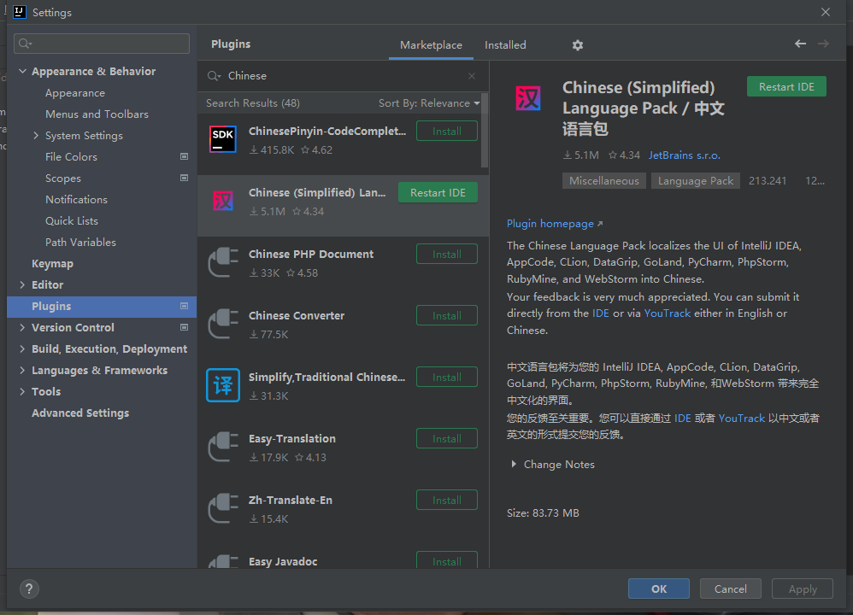Select Easy Javadoc plugin title

(x=282, y=561)
